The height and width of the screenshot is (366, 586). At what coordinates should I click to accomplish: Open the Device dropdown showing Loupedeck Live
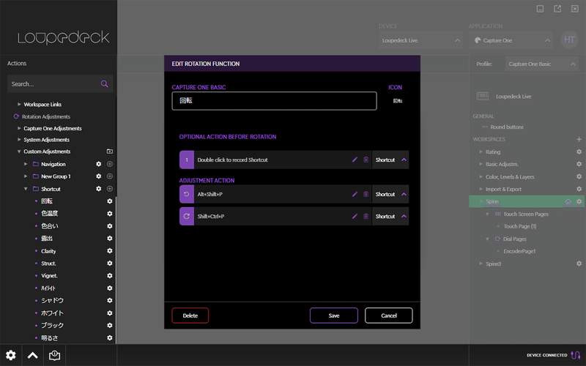click(420, 40)
